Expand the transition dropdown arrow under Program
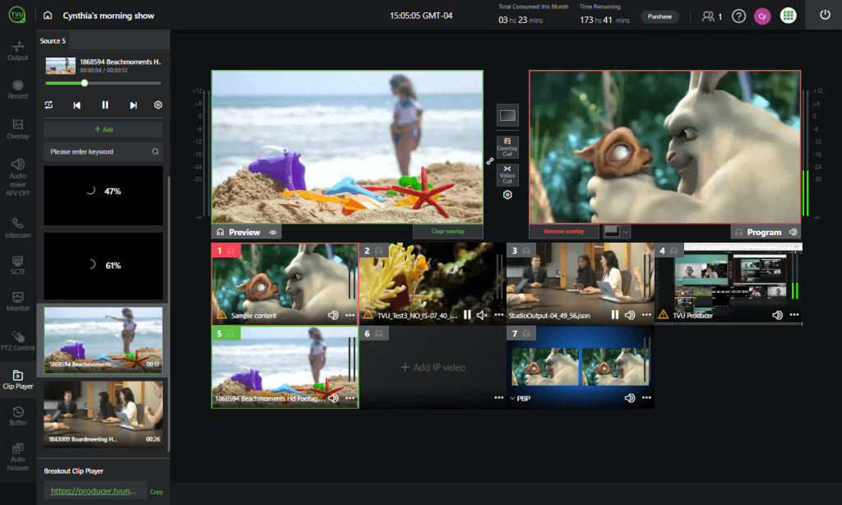 (626, 232)
